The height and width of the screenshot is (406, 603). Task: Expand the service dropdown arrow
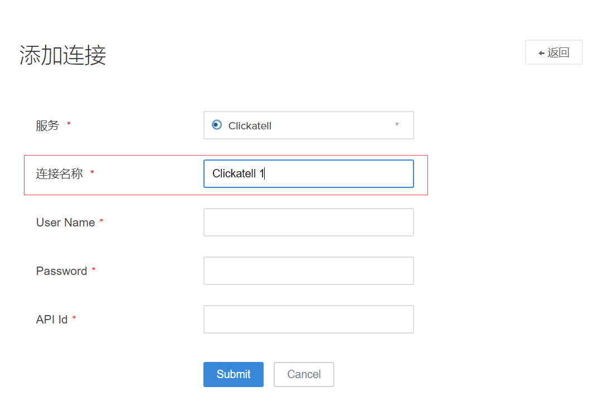tap(397, 124)
